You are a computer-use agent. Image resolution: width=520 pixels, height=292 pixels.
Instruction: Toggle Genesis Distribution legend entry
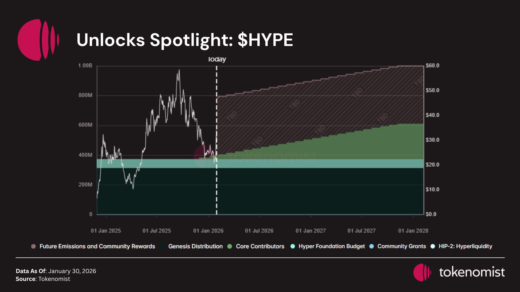(195, 246)
